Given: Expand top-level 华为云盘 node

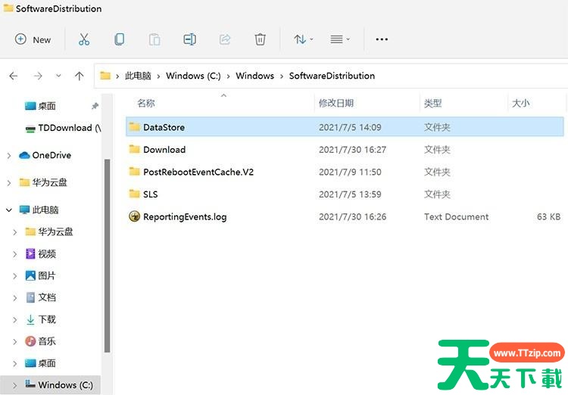Looking at the screenshot, I should pos(8,183).
